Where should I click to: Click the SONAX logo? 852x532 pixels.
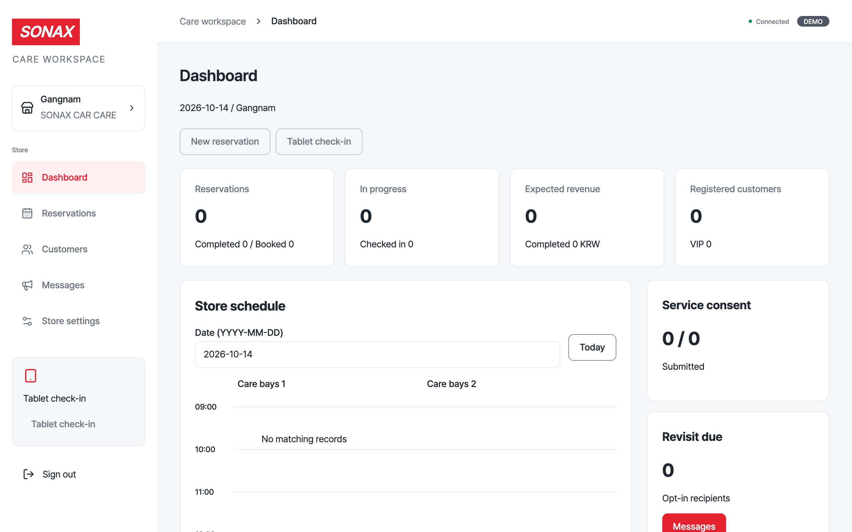point(46,32)
